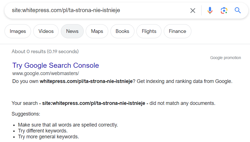250x142 pixels.
Task: Click the Google promotion label
Action: 225,58
